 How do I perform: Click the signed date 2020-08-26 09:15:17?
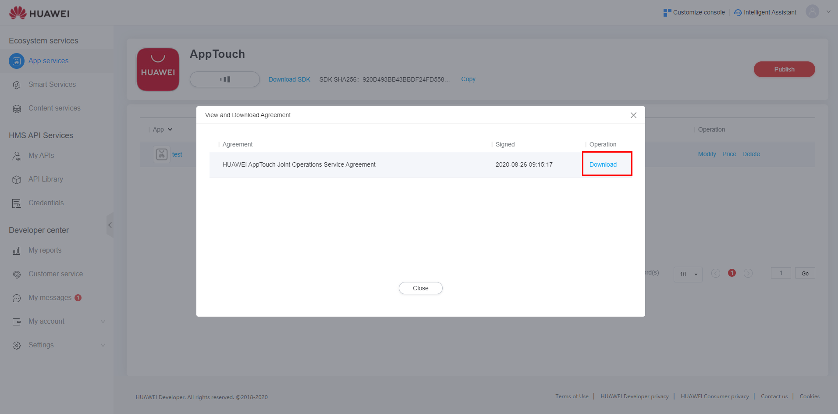tap(524, 164)
